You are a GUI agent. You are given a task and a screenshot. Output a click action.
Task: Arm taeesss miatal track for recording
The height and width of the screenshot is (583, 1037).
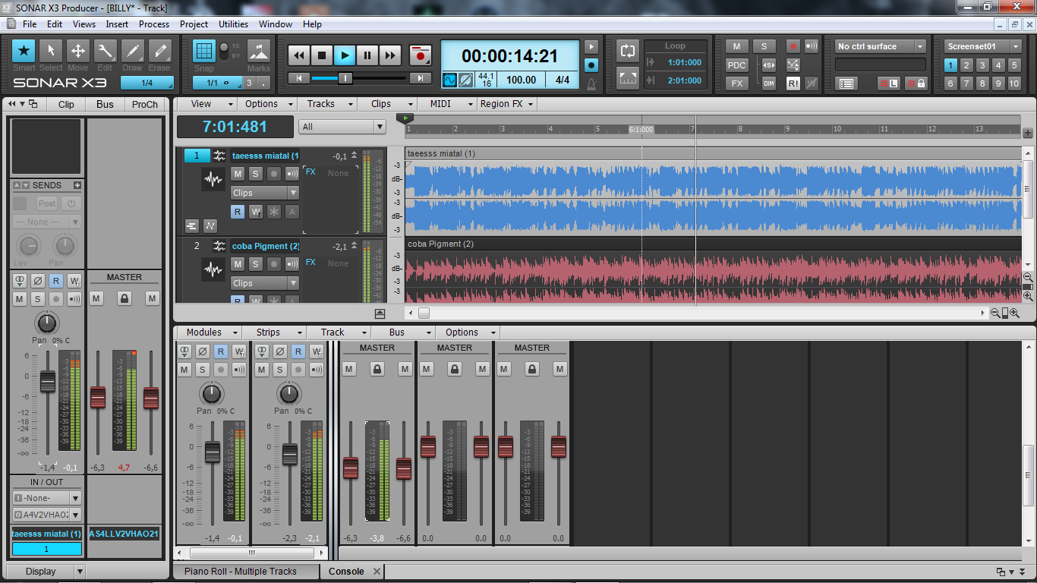click(274, 174)
